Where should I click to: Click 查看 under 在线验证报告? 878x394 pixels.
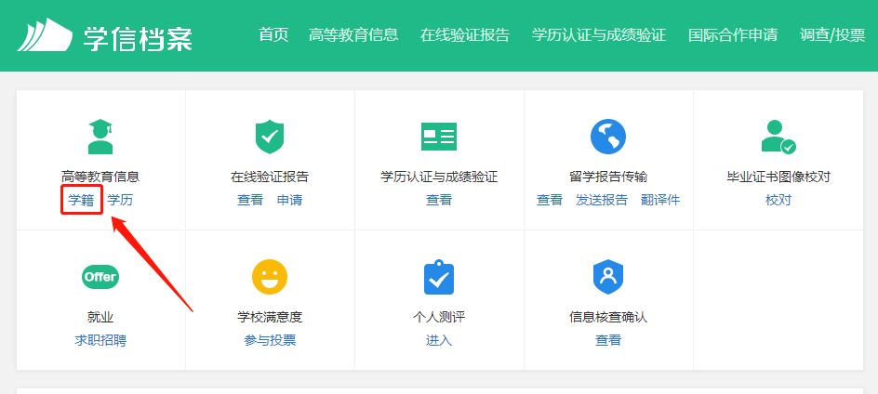(250, 201)
